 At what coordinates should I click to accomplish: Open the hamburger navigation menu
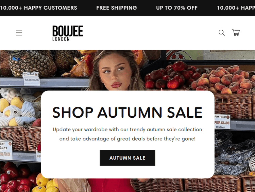(x=19, y=33)
